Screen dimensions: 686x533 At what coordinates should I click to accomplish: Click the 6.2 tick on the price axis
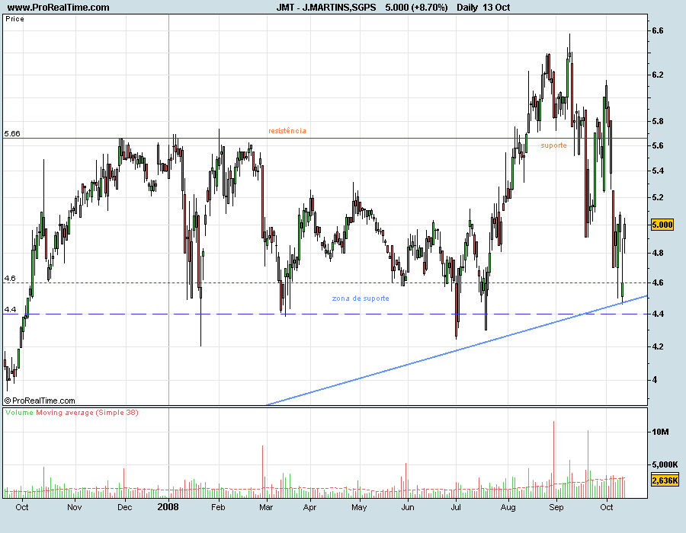658,75
